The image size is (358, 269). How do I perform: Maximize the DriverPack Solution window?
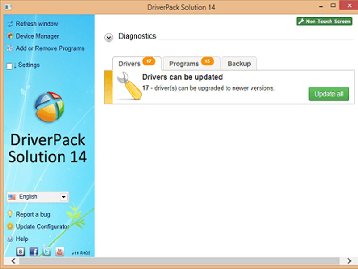(333, 5)
